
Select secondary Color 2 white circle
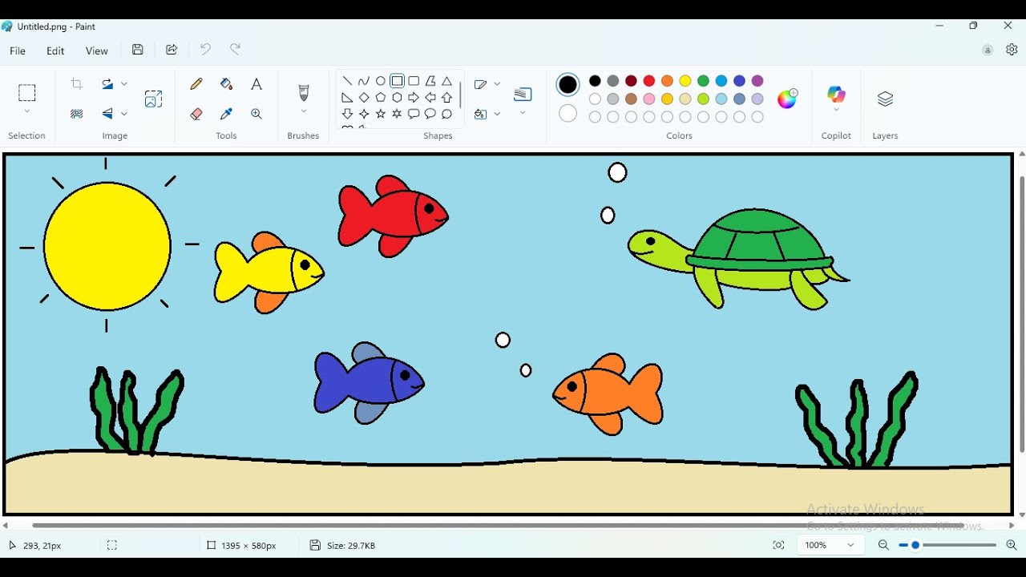[568, 114]
